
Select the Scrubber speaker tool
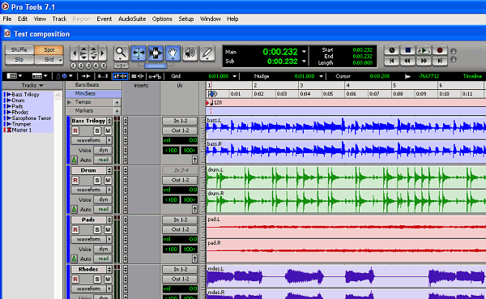pyautogui.click(x=190, y=53)
